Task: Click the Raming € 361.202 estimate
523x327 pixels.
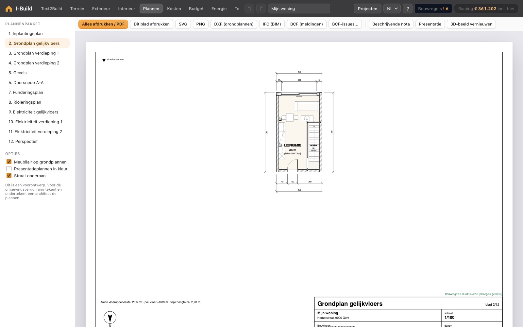Action: (x=486, y=9)
